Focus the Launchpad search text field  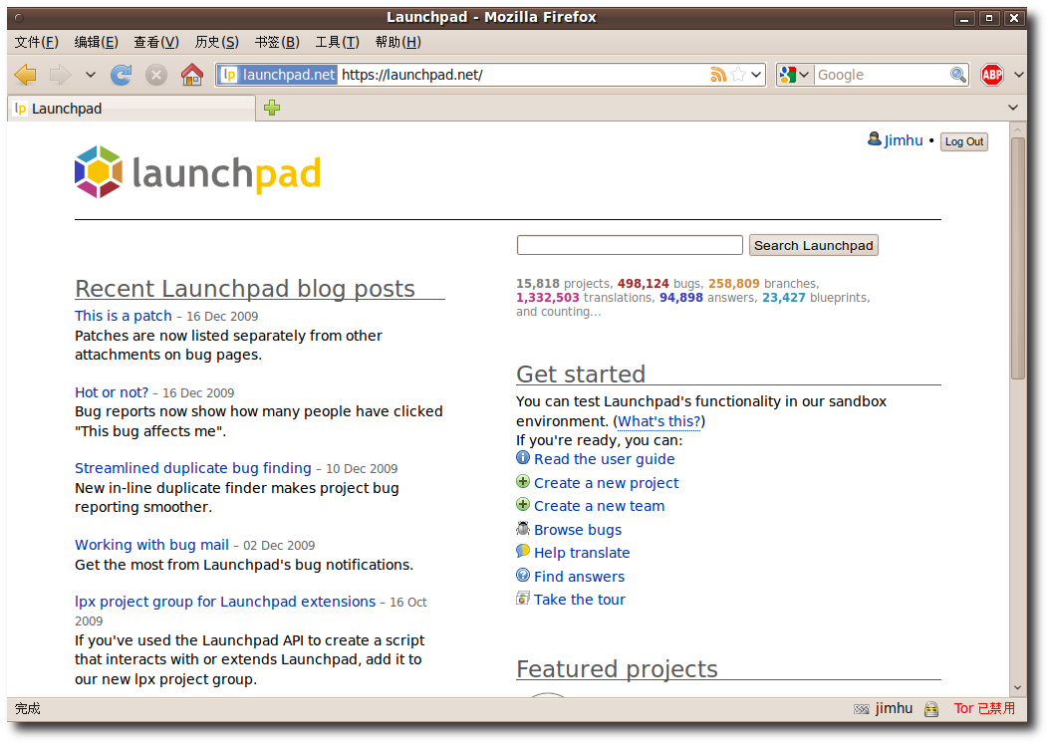pyautogui.click(x=630, y=245)
